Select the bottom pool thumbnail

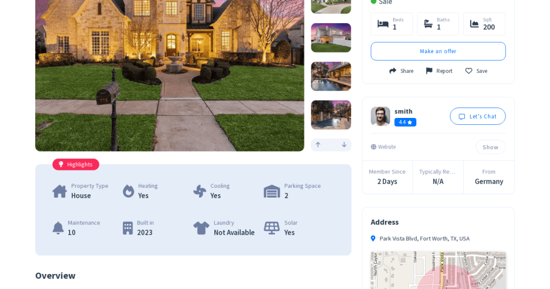[331, 115]
